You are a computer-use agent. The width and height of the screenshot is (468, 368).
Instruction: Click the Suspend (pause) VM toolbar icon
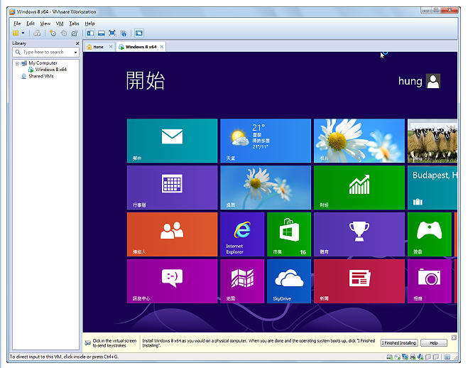(16, 33)
